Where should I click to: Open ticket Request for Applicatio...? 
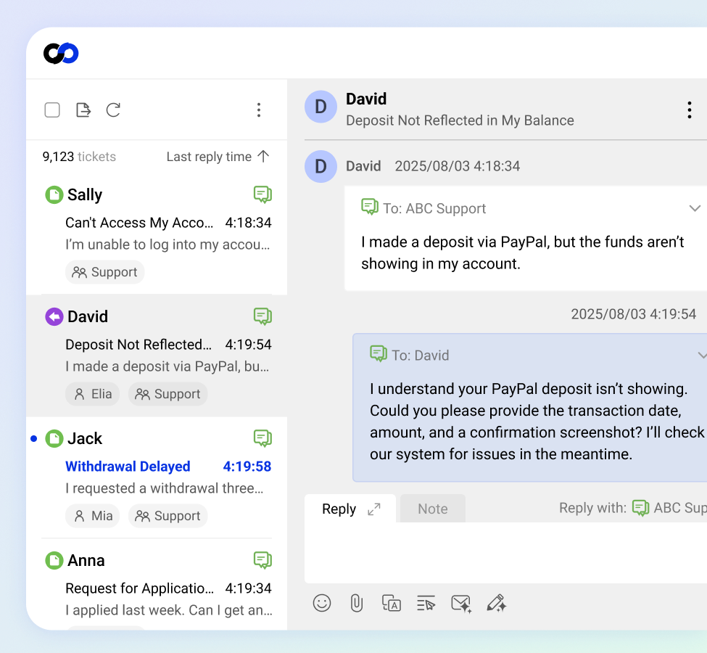(x=140, y=588)
